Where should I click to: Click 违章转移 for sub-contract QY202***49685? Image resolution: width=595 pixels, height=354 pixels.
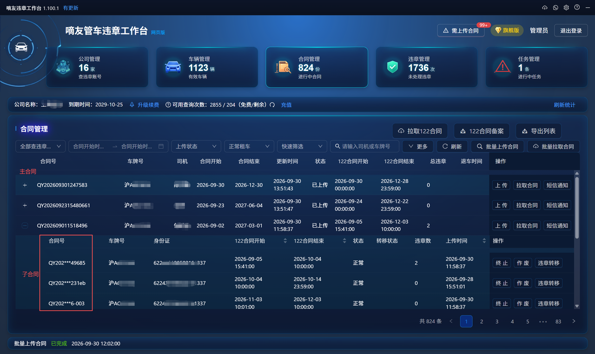click(549, 263)
